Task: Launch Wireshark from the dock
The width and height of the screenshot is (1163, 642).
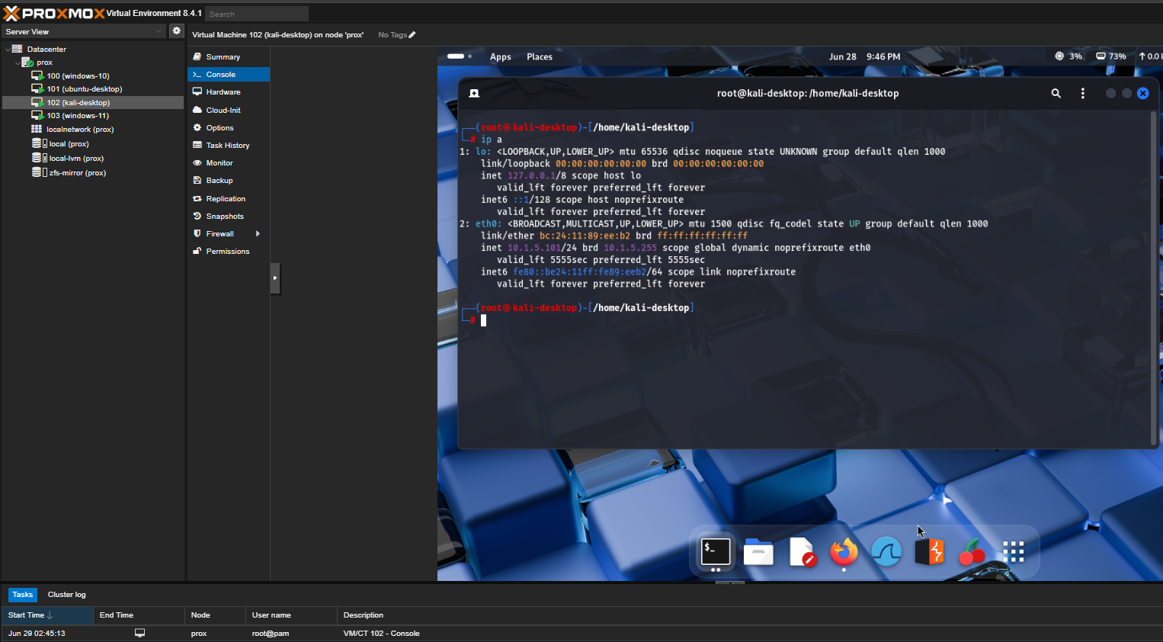Action: click(x=886, y=551)
